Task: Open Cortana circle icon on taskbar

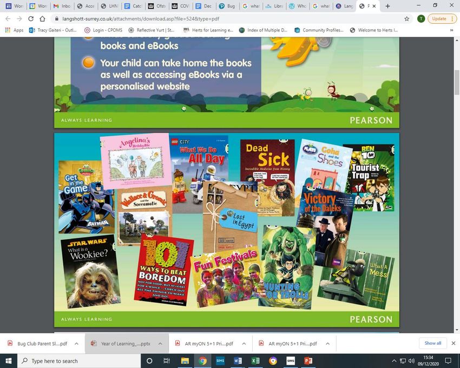Action: pos(149,360)
